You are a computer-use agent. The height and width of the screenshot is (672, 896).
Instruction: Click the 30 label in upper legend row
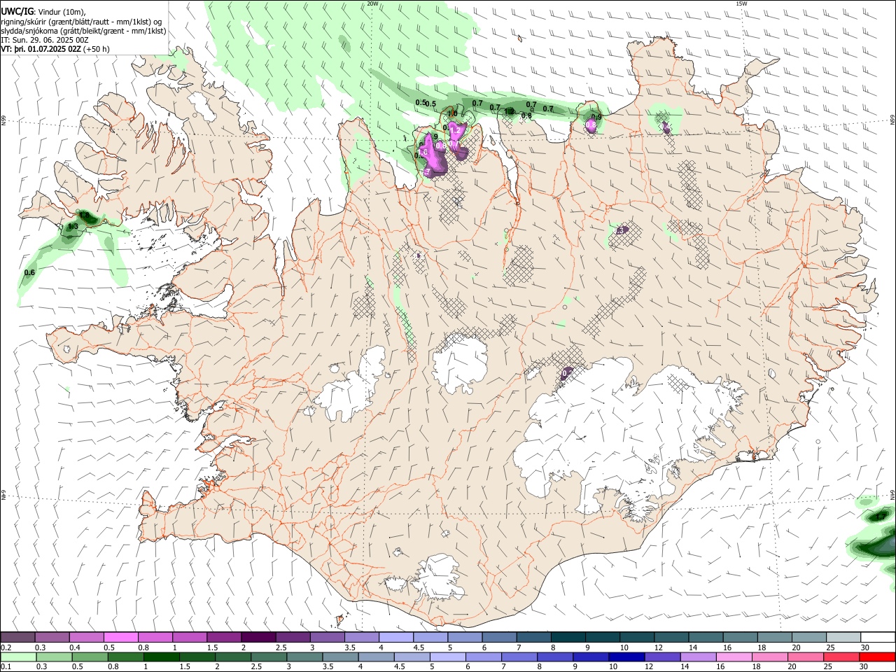click(864, 647)
